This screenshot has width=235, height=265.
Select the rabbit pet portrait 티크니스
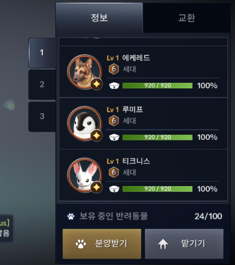pos(85,175)
